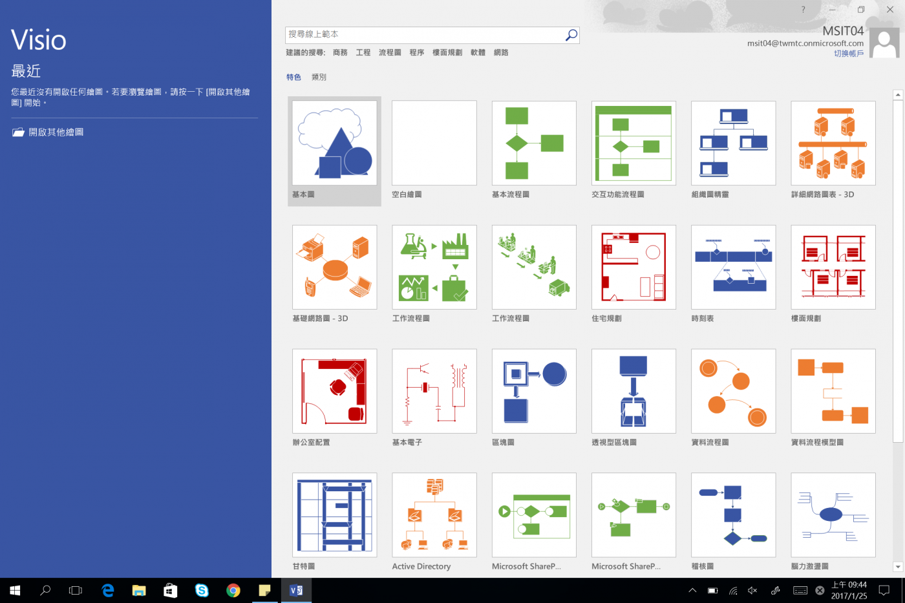Expand hidden system tray icons chevron

692,590
